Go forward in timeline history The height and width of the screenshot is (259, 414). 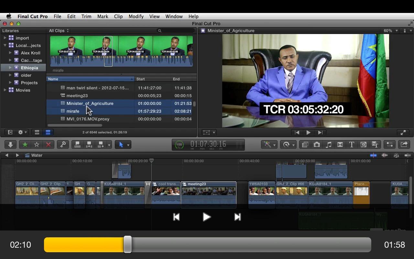(x=17, y=155)
